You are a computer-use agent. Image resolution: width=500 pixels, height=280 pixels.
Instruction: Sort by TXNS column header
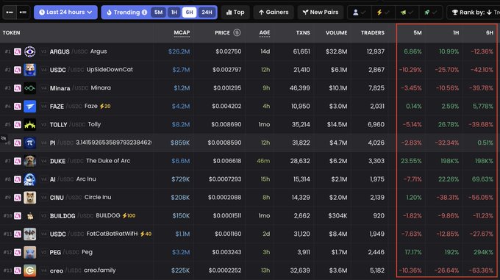(x=303, y=32)
